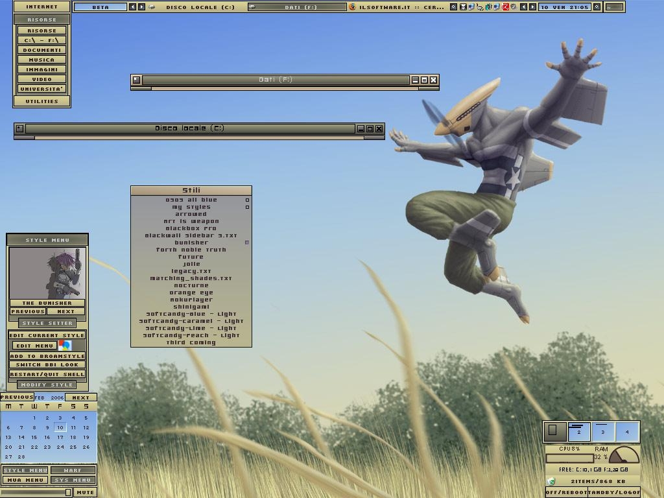Open the Immagini shortcut
Viewport: 664px width, 498px height.
(x=41, y=69)
